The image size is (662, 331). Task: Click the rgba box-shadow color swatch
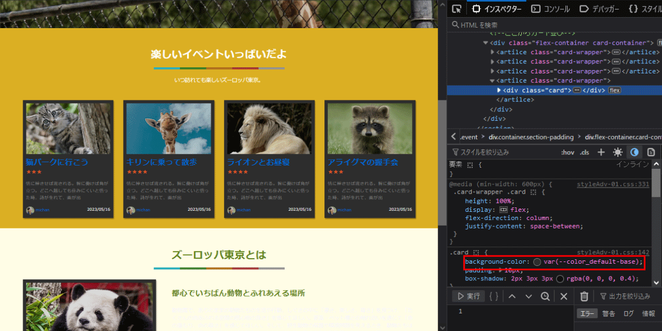point(560,279)
